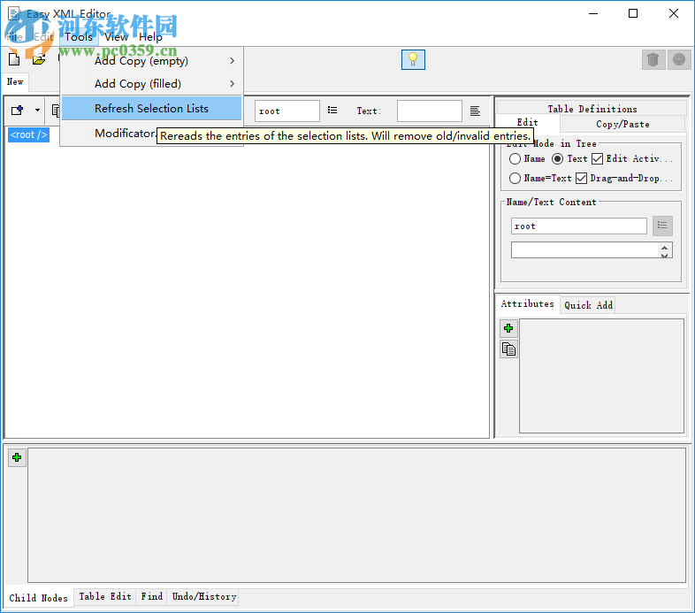The image size is (695, 613).
Task: Click the Text input field in toolbar
Action: (429, 111)
